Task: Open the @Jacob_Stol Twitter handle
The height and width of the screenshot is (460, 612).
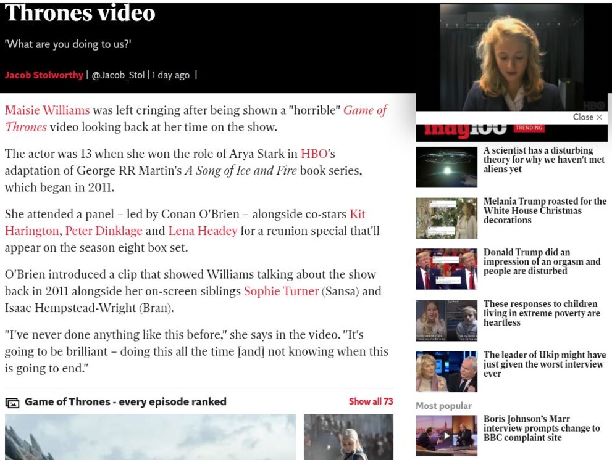Action: coord(118,75)
